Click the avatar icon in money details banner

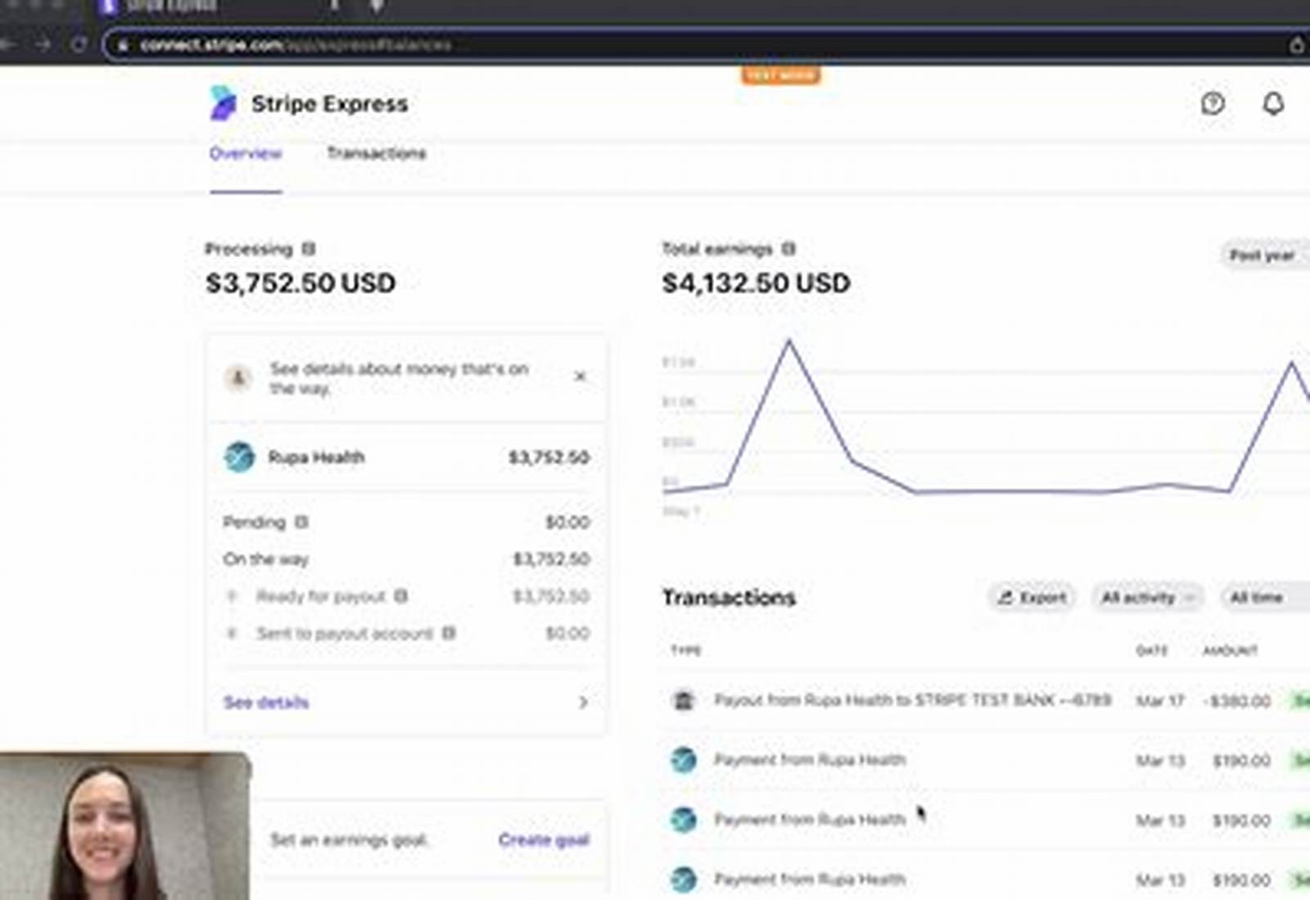(x=238, y=378)
